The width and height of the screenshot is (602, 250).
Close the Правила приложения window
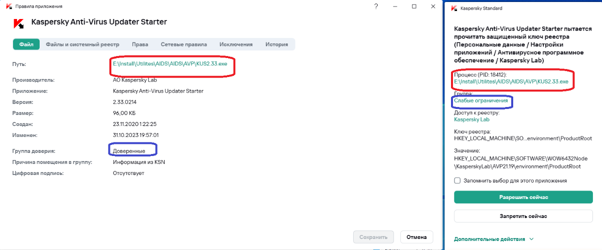433,6
